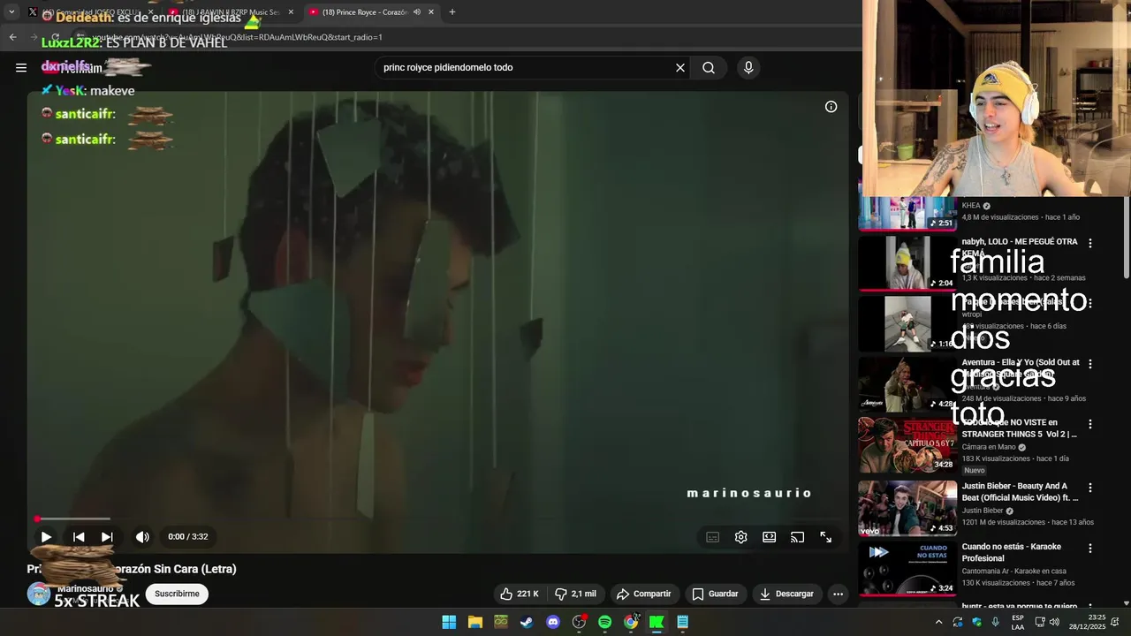Show hidden system tray icons
1131x636 pixels.
tap(938, 622)
